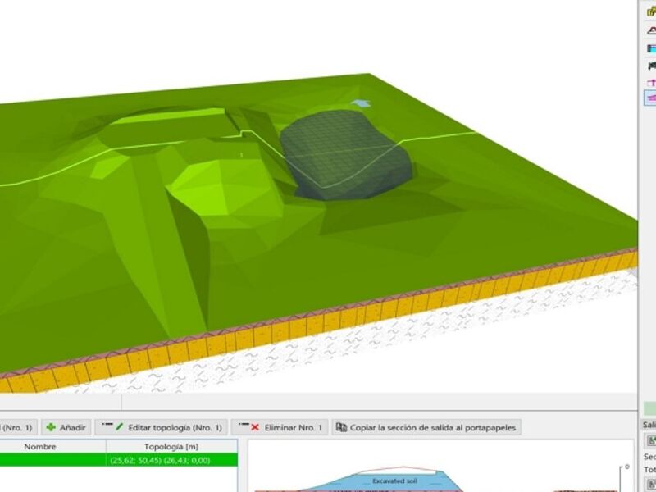656x492 pixels.
Task: Copy output section via Copiar al portapapeles
Action: (426, 427)
